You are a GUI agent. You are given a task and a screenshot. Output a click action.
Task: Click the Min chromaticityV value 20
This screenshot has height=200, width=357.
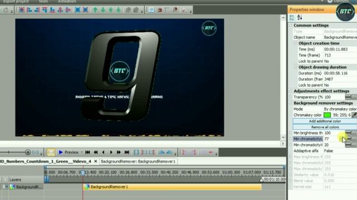pos(326,145)
